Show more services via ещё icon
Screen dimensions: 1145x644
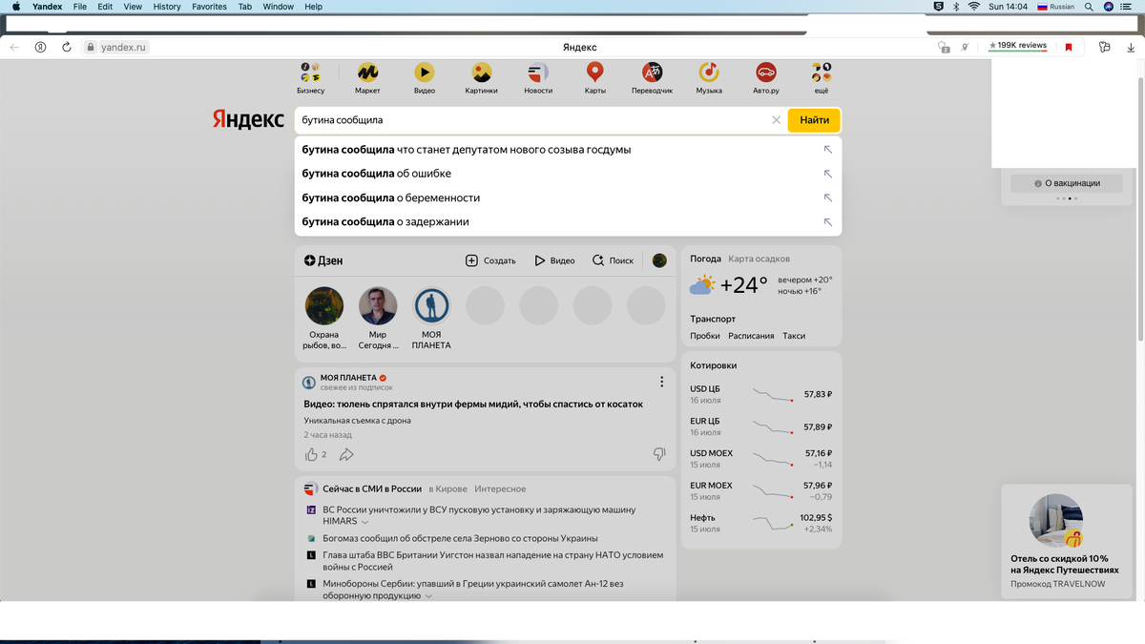click(x=822, y=73)
